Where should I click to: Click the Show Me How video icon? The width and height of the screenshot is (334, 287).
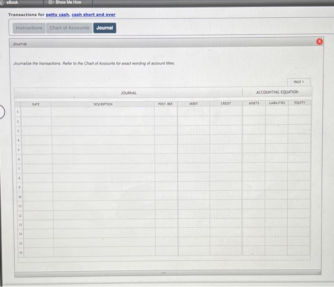coord(51,2)
